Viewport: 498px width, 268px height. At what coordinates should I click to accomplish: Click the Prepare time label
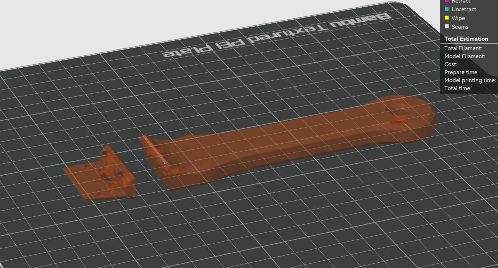461,72
